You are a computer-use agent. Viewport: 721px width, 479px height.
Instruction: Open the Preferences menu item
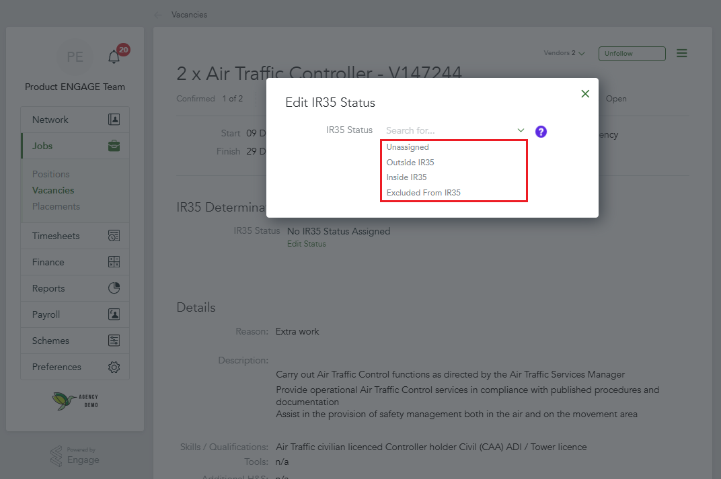75,367
